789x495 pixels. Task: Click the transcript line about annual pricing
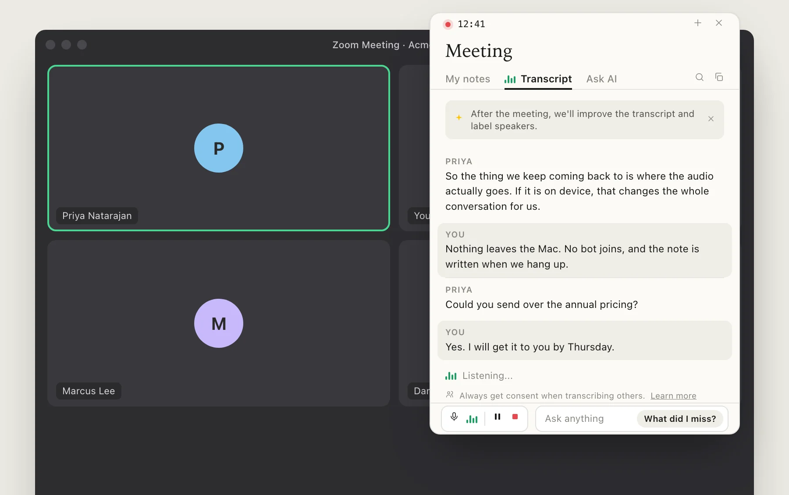pyautogui.click(x=541, y=304)
